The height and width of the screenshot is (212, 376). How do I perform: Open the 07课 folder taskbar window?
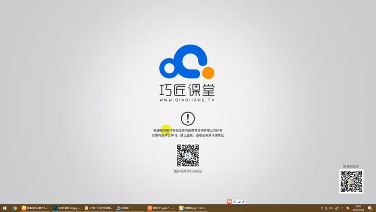pyautogui.click(x=99, y=208)
